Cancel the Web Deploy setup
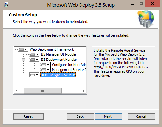 click(141, 116)
